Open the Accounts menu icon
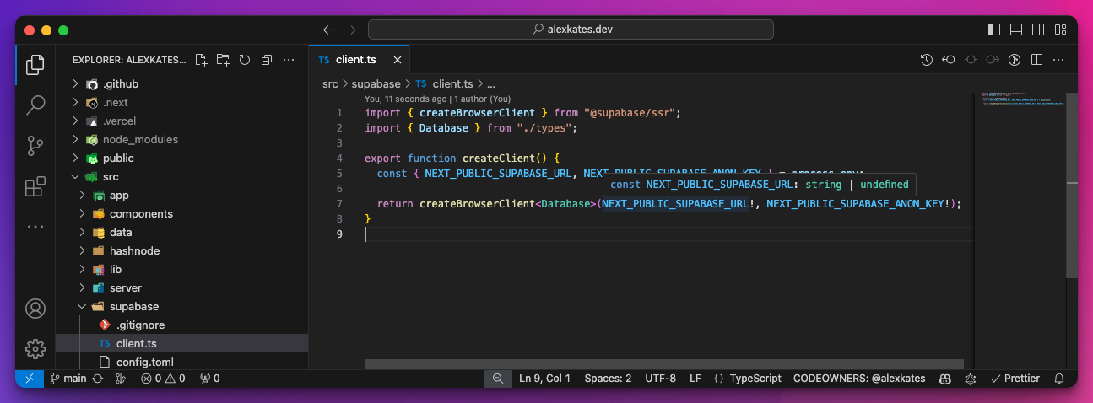 click(35, 308)
